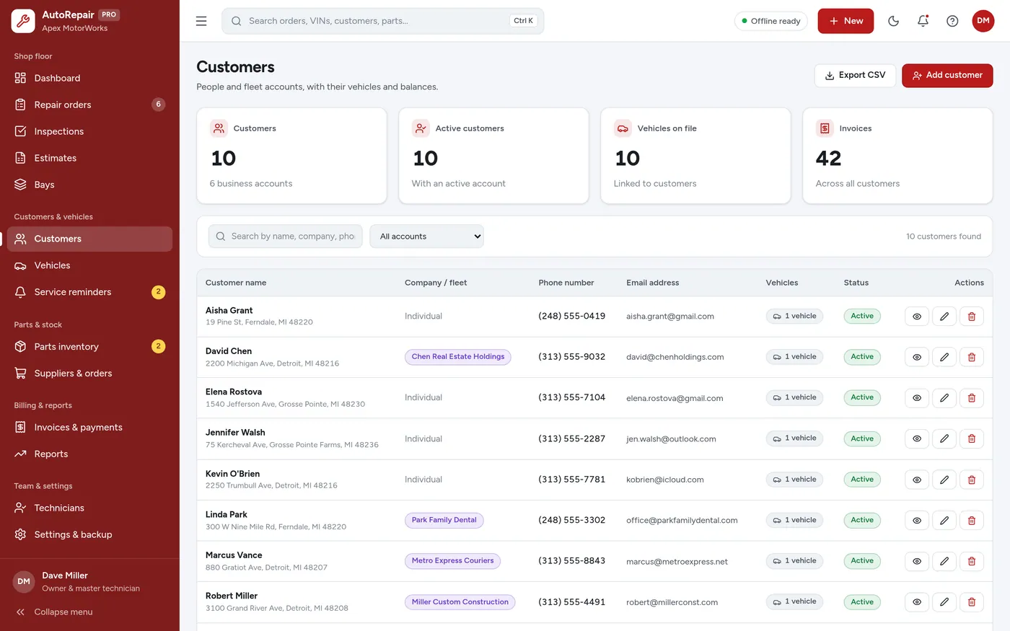Screen dimensions: 1010x631
Task: View Elena Rostova eye icon
Action: coord(916,398)
